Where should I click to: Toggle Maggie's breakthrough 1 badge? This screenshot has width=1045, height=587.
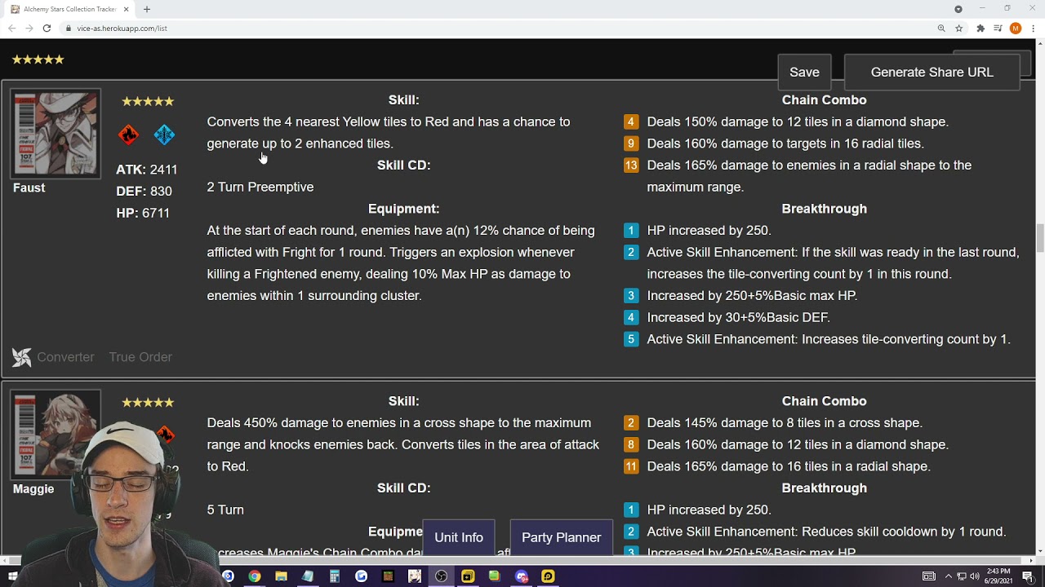pyautogui.click(x=631, y=510)
